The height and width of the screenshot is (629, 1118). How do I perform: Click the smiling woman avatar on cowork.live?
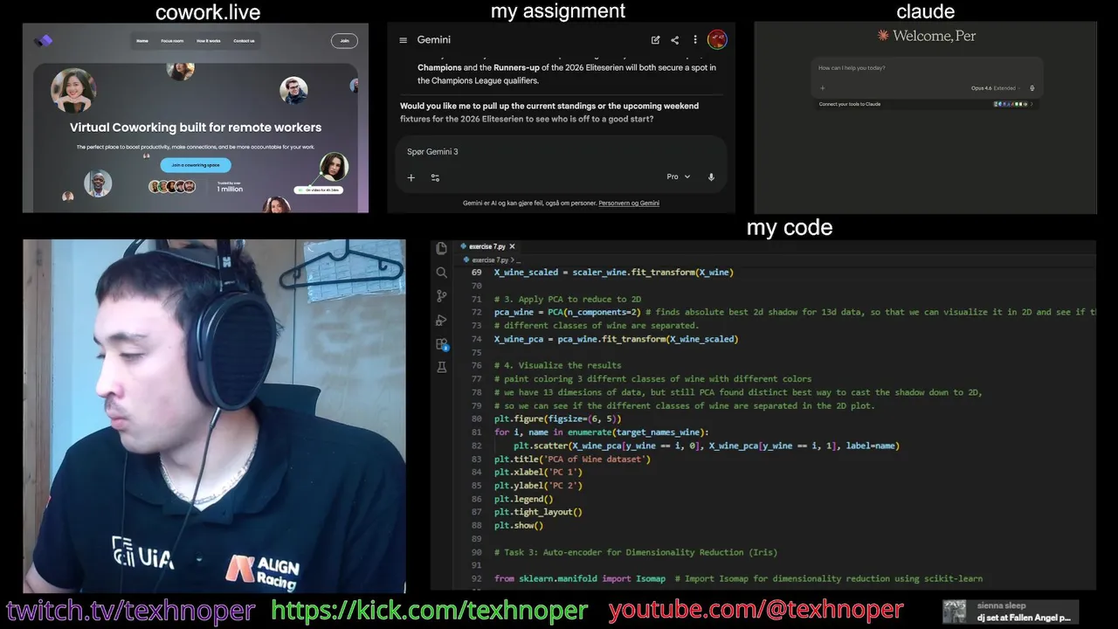point(73,91)
